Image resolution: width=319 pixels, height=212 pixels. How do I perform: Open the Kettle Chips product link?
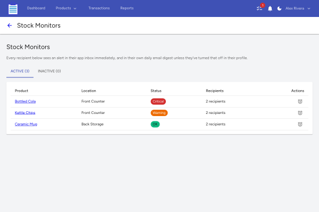(x=25, y=113)
